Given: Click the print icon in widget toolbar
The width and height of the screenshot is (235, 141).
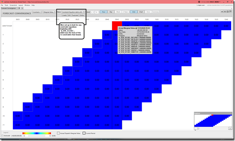Looking at the screenshot, I should point(228,11).
